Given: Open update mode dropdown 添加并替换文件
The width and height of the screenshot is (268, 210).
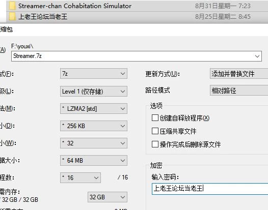Looking at the screenshot, I should [239, 74].
